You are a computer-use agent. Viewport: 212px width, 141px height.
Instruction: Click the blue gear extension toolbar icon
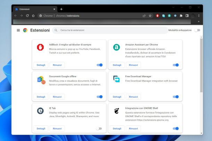tap(175, 16)
